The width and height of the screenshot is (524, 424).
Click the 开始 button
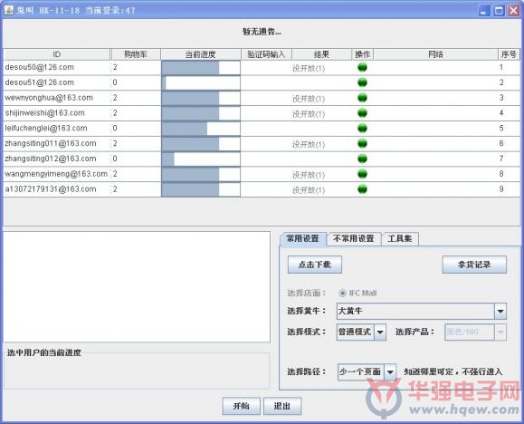click(x=241, y=406)
